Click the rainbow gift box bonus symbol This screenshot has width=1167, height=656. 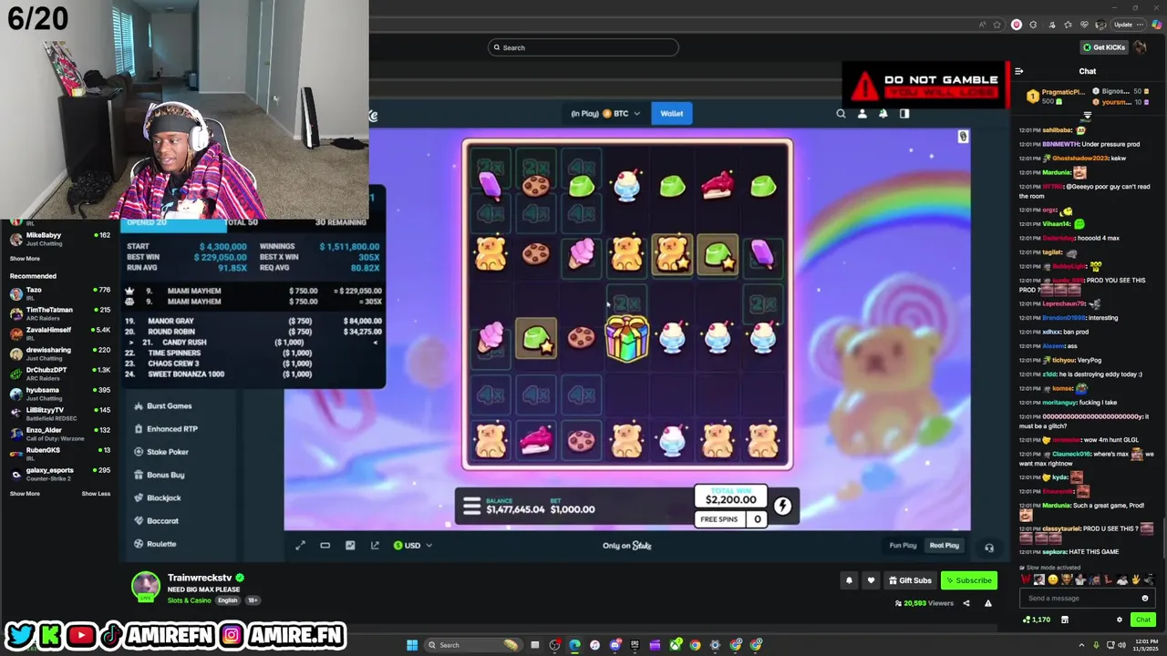coord(627,338)
